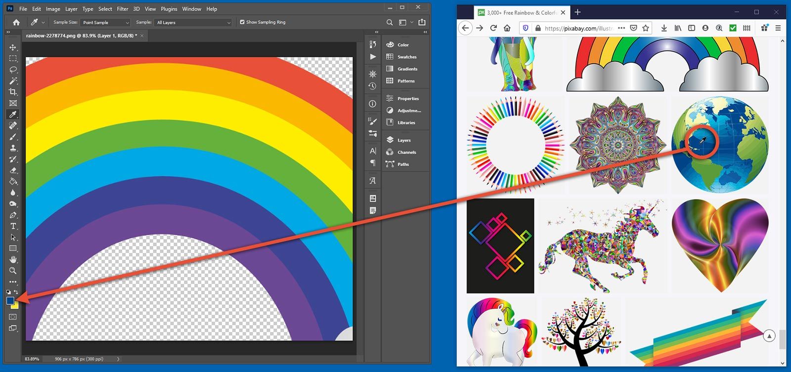The height and width of the screenshot is (372, 791).
Task: Choose the Hand tool
Action: pos(13,259)
